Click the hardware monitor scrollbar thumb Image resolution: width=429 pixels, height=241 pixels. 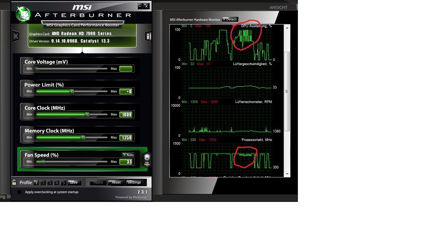pyautogui.click(x=287, y=91)
